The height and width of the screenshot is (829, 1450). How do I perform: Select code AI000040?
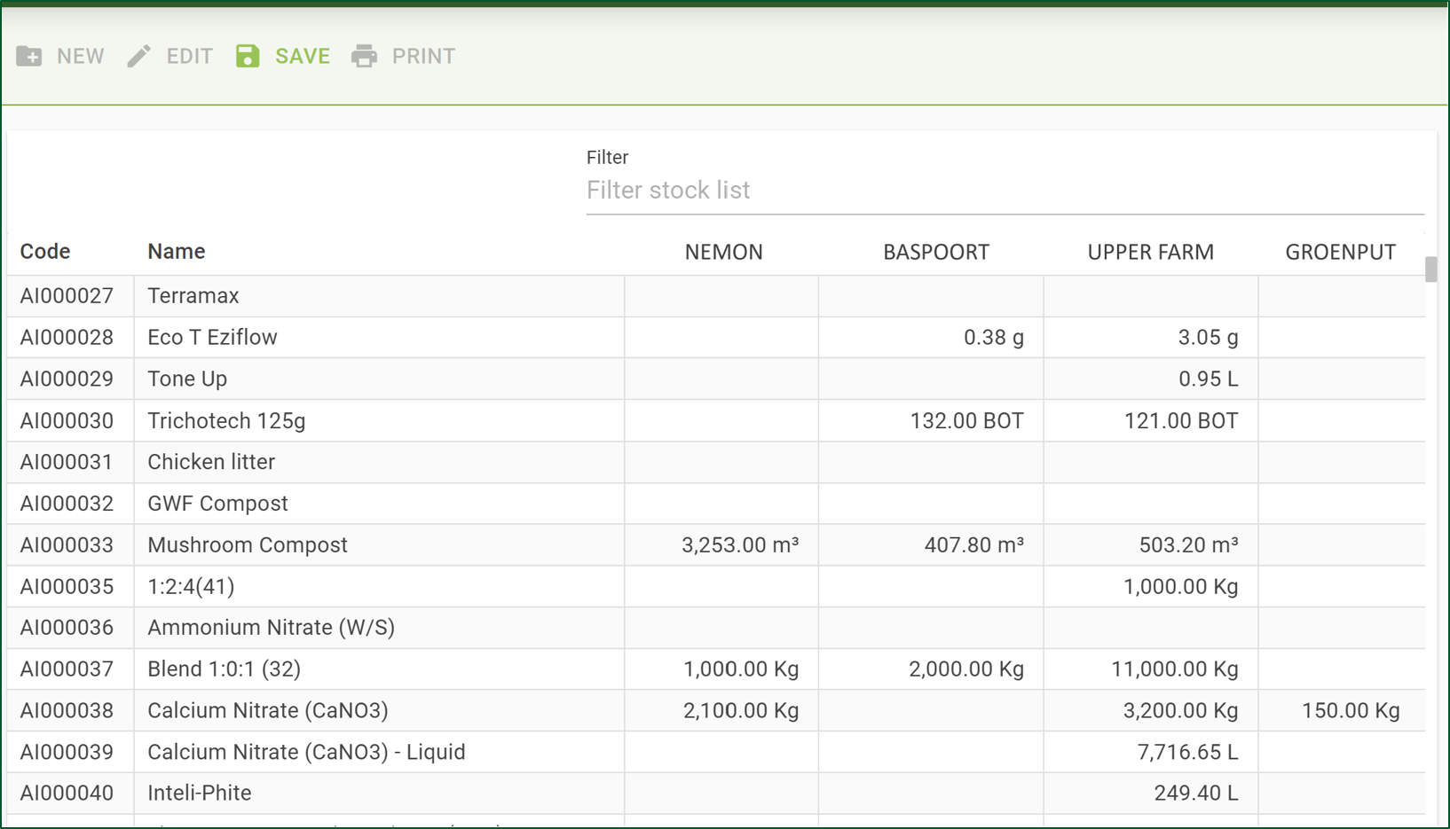coord(67,794)
